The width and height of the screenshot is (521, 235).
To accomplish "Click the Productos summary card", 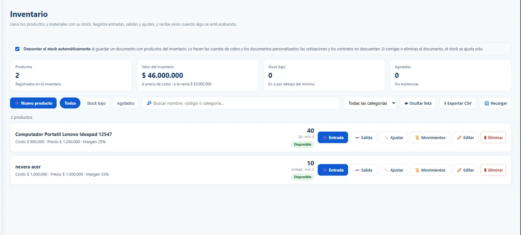I will [71, 75].
